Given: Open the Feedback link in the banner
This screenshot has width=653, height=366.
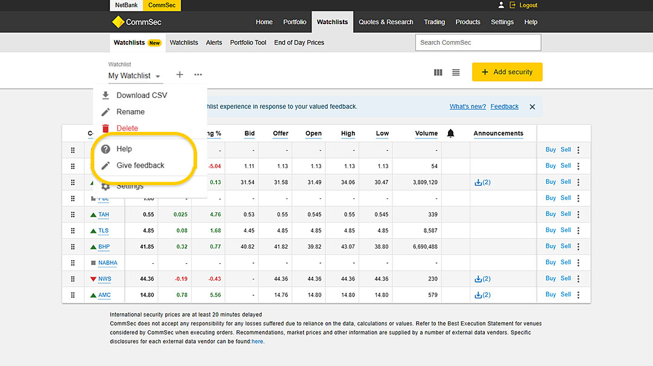Looking at the screenshot, I should tap(504, 106).
